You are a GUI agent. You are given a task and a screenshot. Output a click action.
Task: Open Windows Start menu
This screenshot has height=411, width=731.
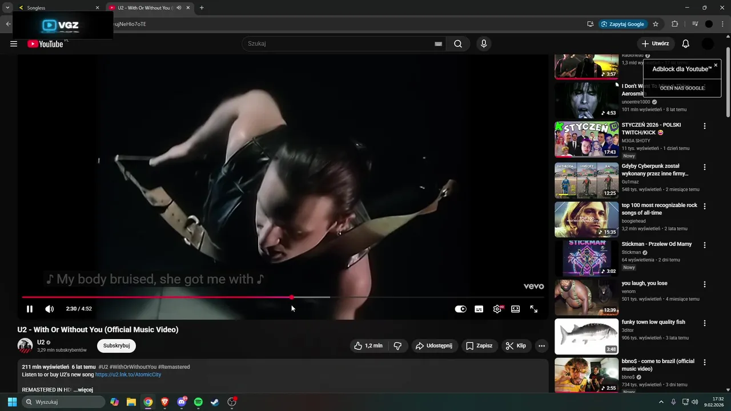click(12, 402)
